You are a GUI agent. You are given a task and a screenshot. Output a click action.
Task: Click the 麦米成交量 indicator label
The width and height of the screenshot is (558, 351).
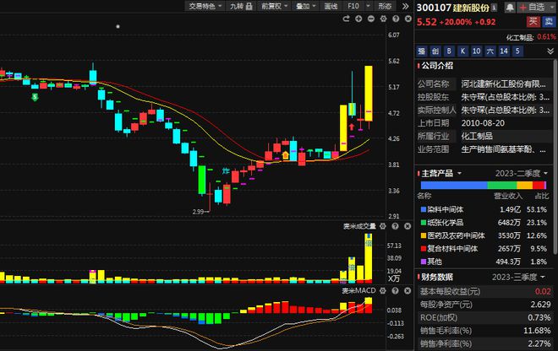(359, 226)
